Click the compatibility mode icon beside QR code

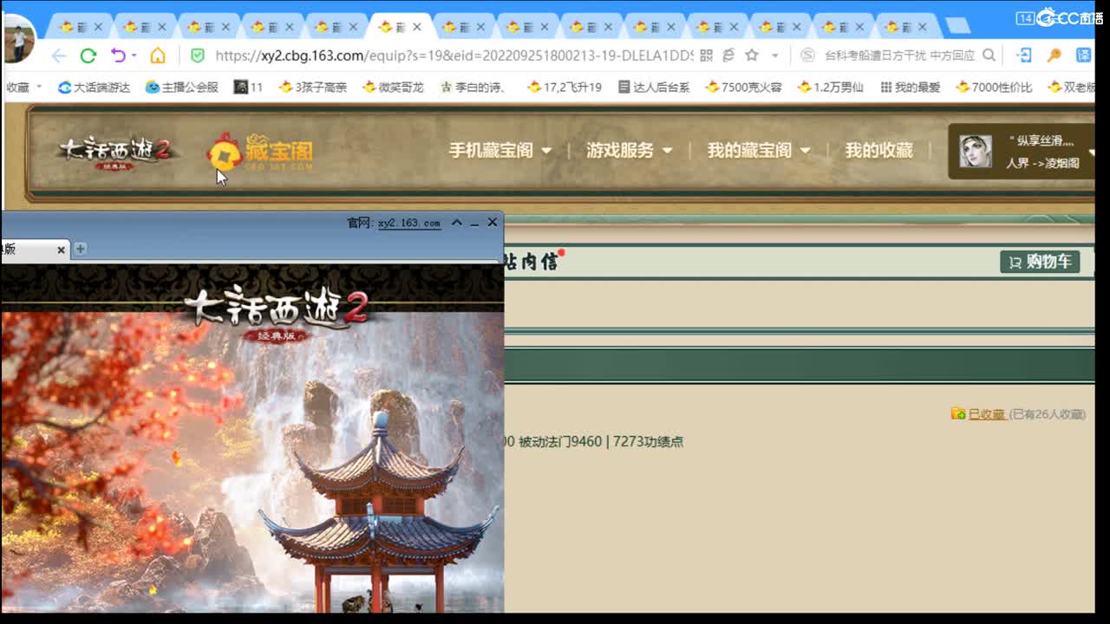(x=728, y=55)
